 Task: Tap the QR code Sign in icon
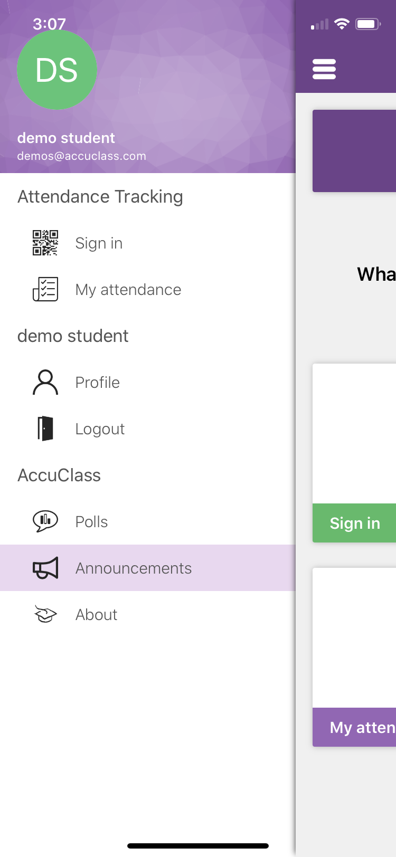pos(45,243)
